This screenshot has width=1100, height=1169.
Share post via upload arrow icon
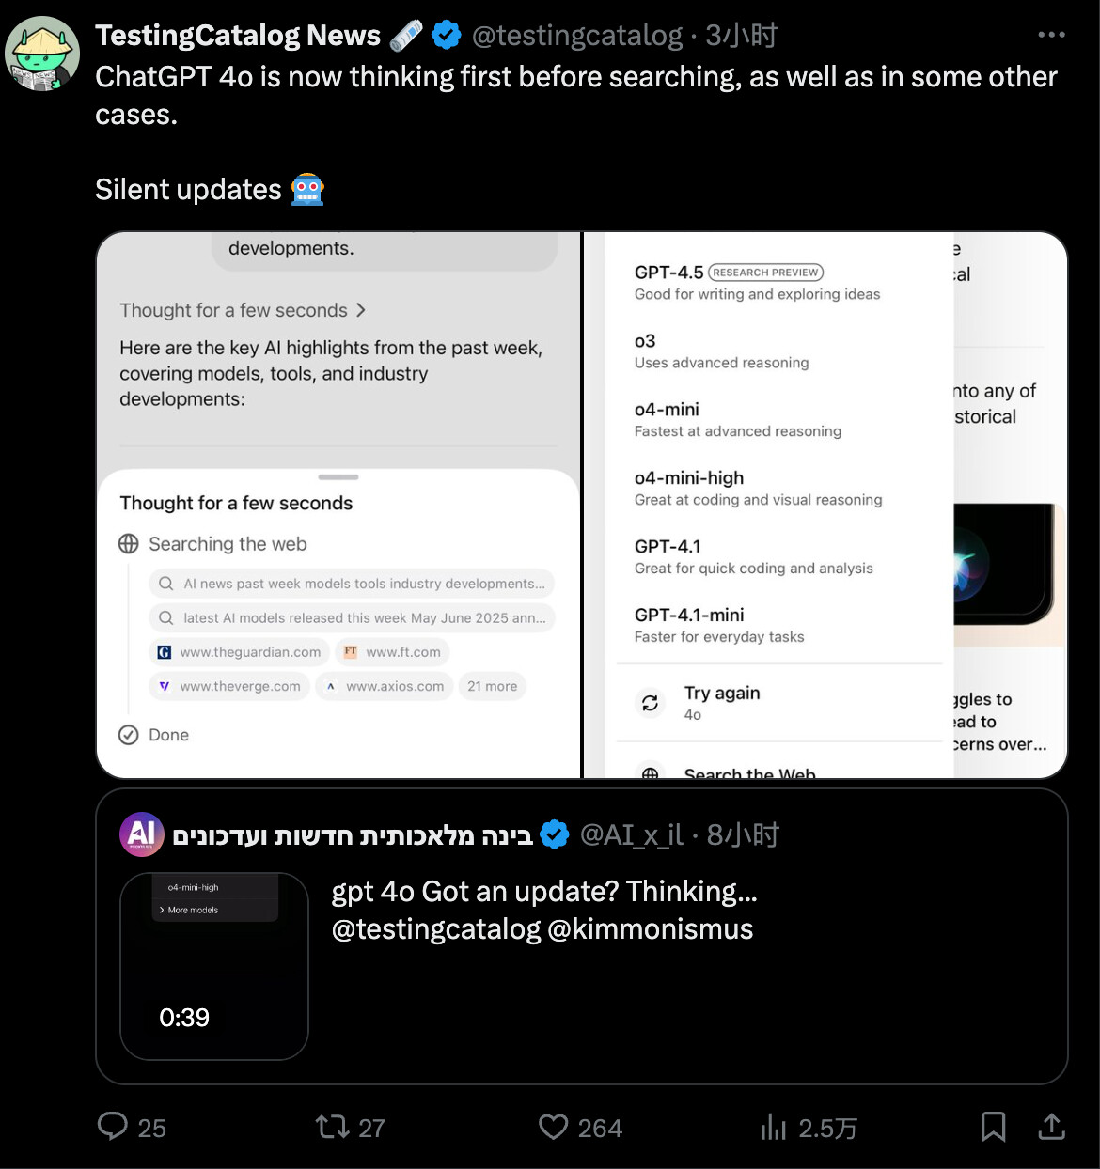1051,1126
